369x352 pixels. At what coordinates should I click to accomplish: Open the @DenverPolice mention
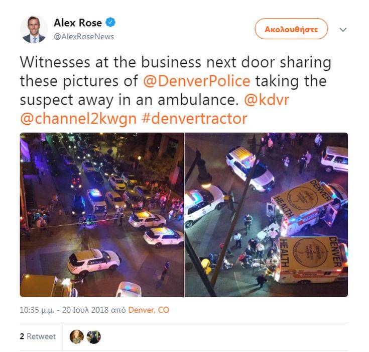click(x=196, y=81)
